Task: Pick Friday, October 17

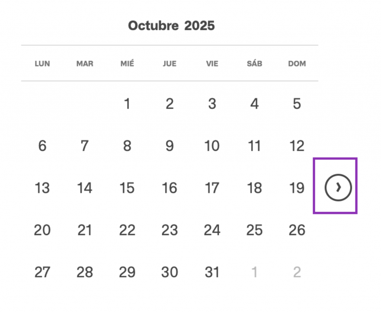Action: pyautogui.click(x=212, y=188)
